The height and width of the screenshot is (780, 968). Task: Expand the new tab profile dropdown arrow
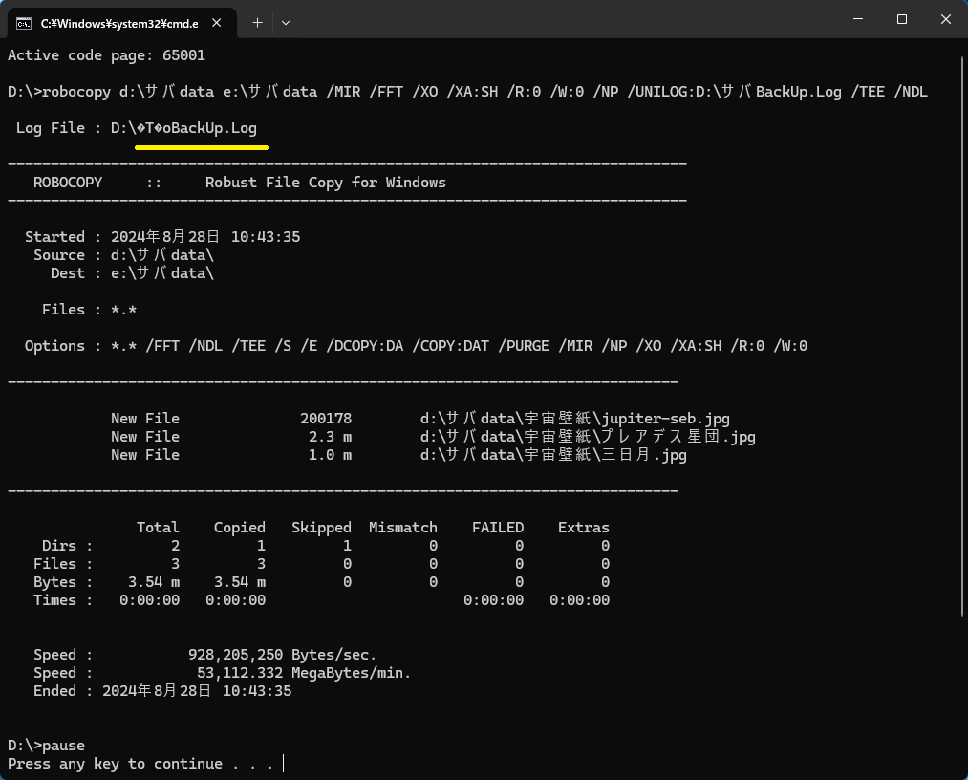point(285,23)
